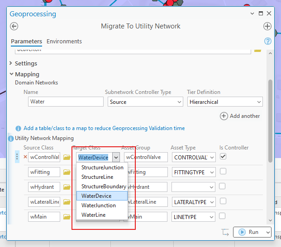Click the batch/schedule icon left of Run
281x247 pixels.
pyautogui.click(x=225, y=232)
